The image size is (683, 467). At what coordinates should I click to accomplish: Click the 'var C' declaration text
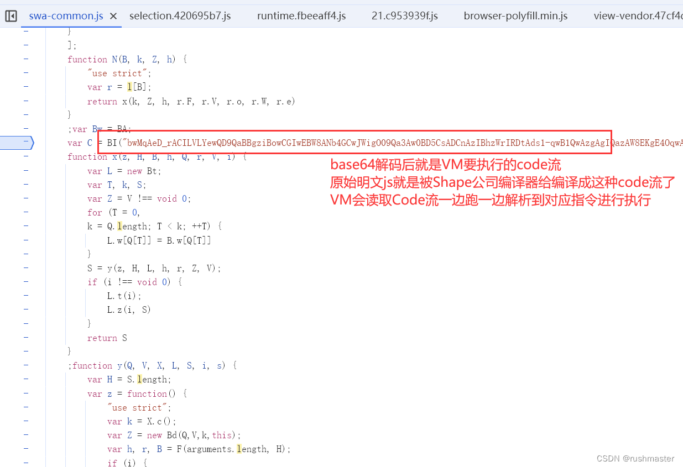tap(80, 143)
